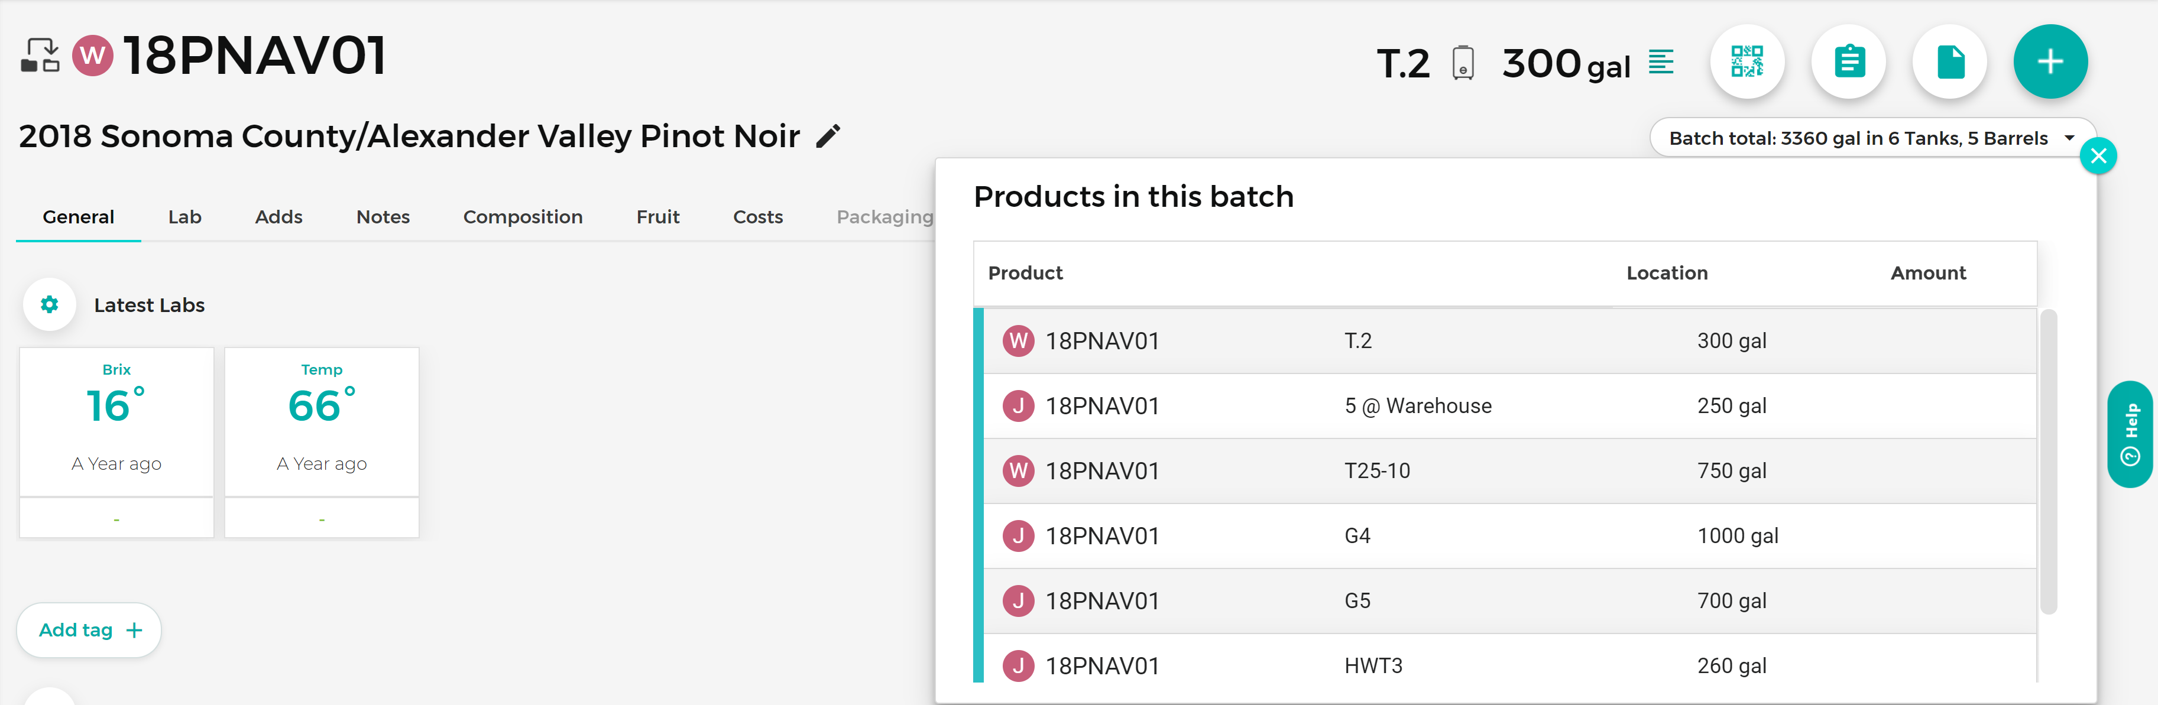Viewport: 2158px width, 705px height.
Task: Open the Packaging tab
Action: (x=884, y=217)
